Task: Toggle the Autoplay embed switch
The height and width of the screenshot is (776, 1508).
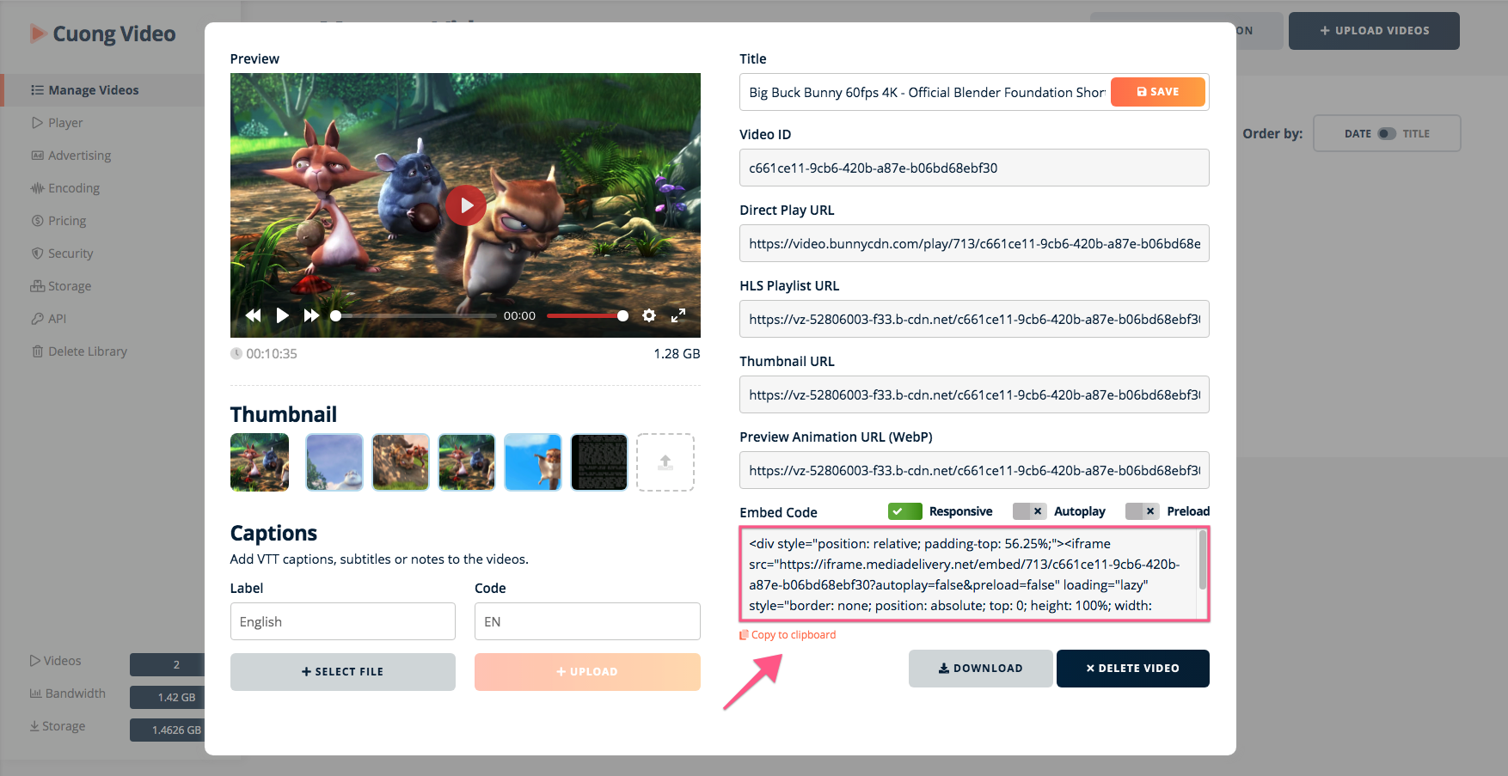Action: (1029, 511)
